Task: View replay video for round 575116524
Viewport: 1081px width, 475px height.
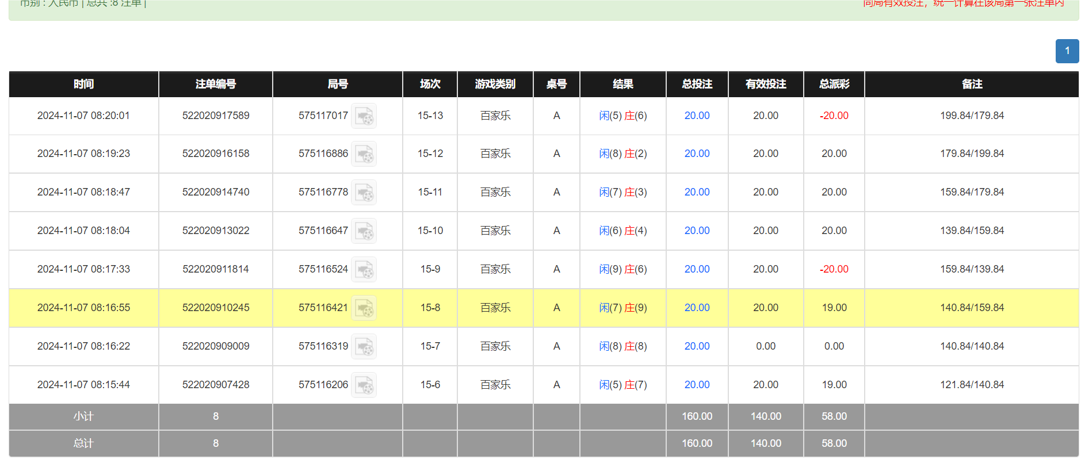Action: pyautogui.click(x=364, y=270)
